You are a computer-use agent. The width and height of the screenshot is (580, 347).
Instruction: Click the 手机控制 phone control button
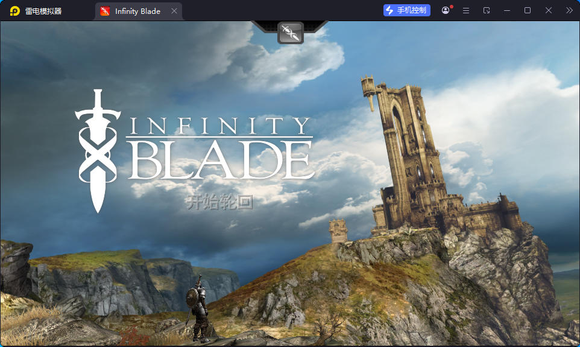click(406, 10)
